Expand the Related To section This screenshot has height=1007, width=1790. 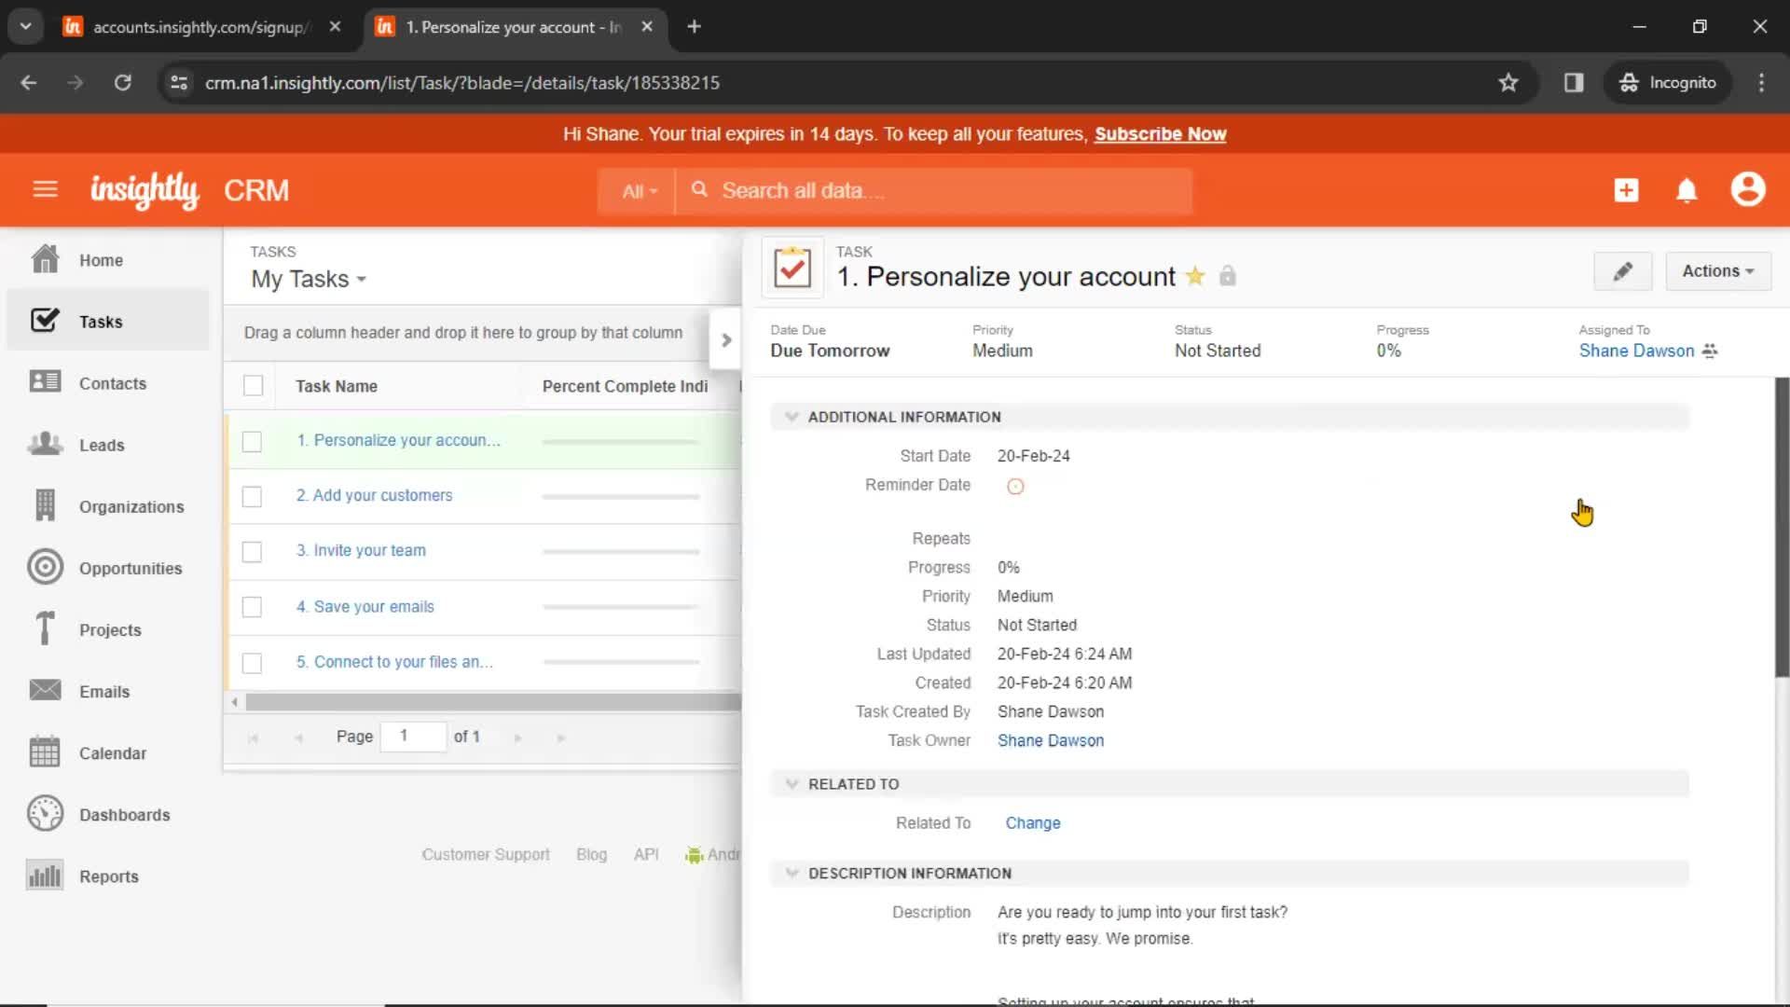tap(792, 783)
